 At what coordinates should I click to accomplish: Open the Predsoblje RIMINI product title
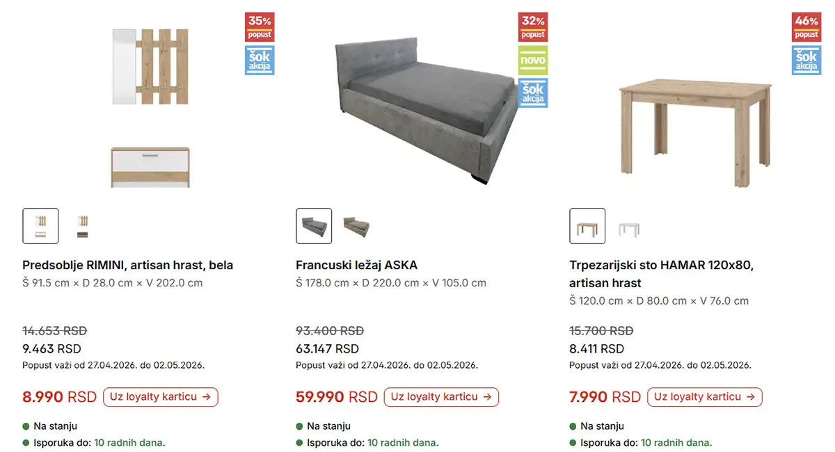click(127, 265)
